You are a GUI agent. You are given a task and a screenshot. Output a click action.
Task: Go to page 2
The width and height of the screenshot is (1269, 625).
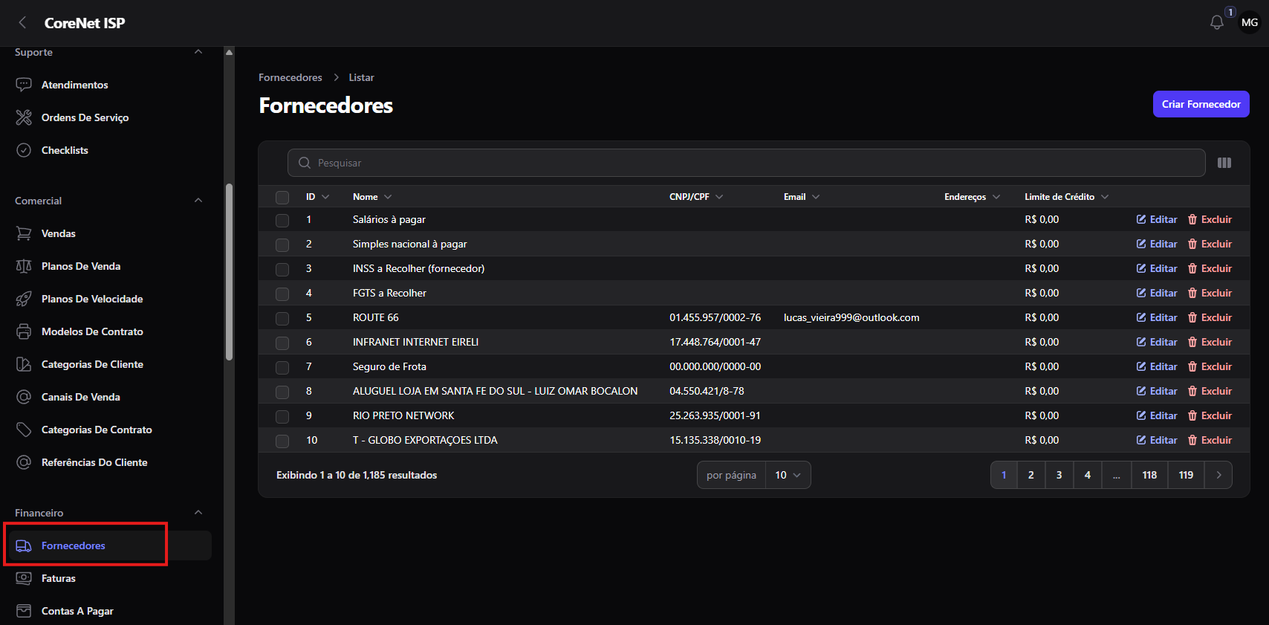[1031, 475]
